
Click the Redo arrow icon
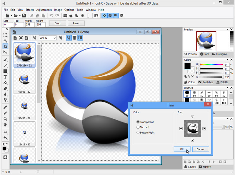(x=57, y=16)
